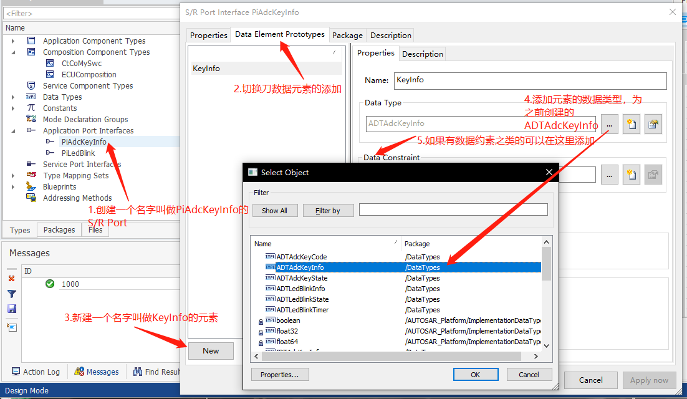Click the delete messages red X icon
Image resolution: width=687 pixels, height=399 pixels.
tap(10, 279)
